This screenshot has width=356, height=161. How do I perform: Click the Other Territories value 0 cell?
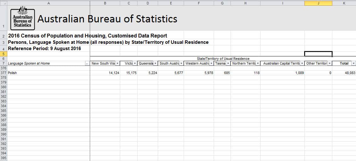tap(318, 73)
